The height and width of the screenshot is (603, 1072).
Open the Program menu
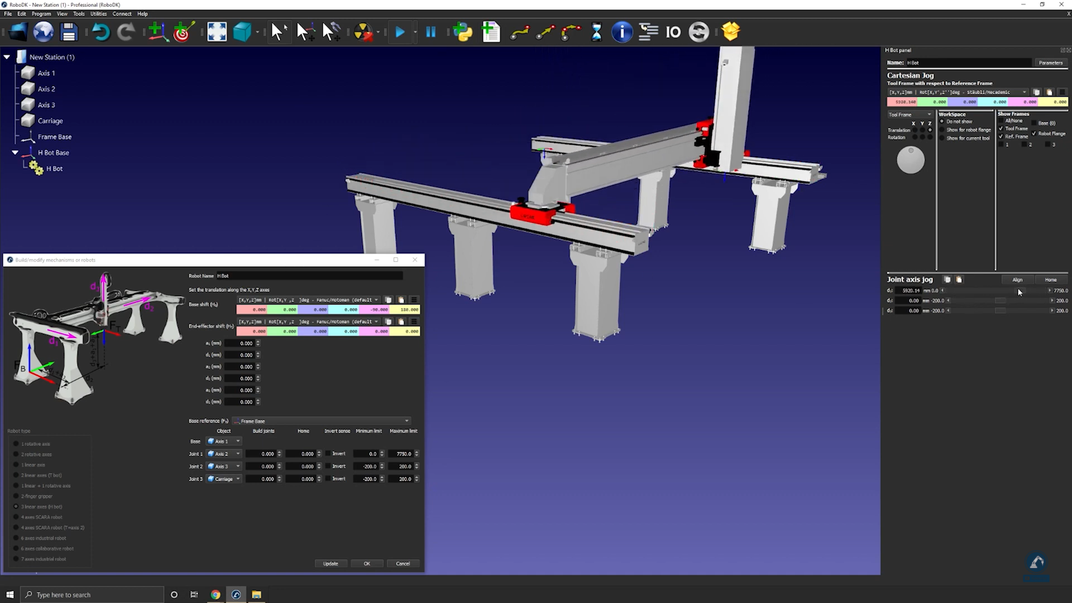41,14
